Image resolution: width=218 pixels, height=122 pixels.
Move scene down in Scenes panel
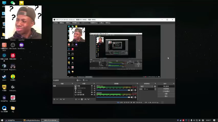click(x=64, y=99)
